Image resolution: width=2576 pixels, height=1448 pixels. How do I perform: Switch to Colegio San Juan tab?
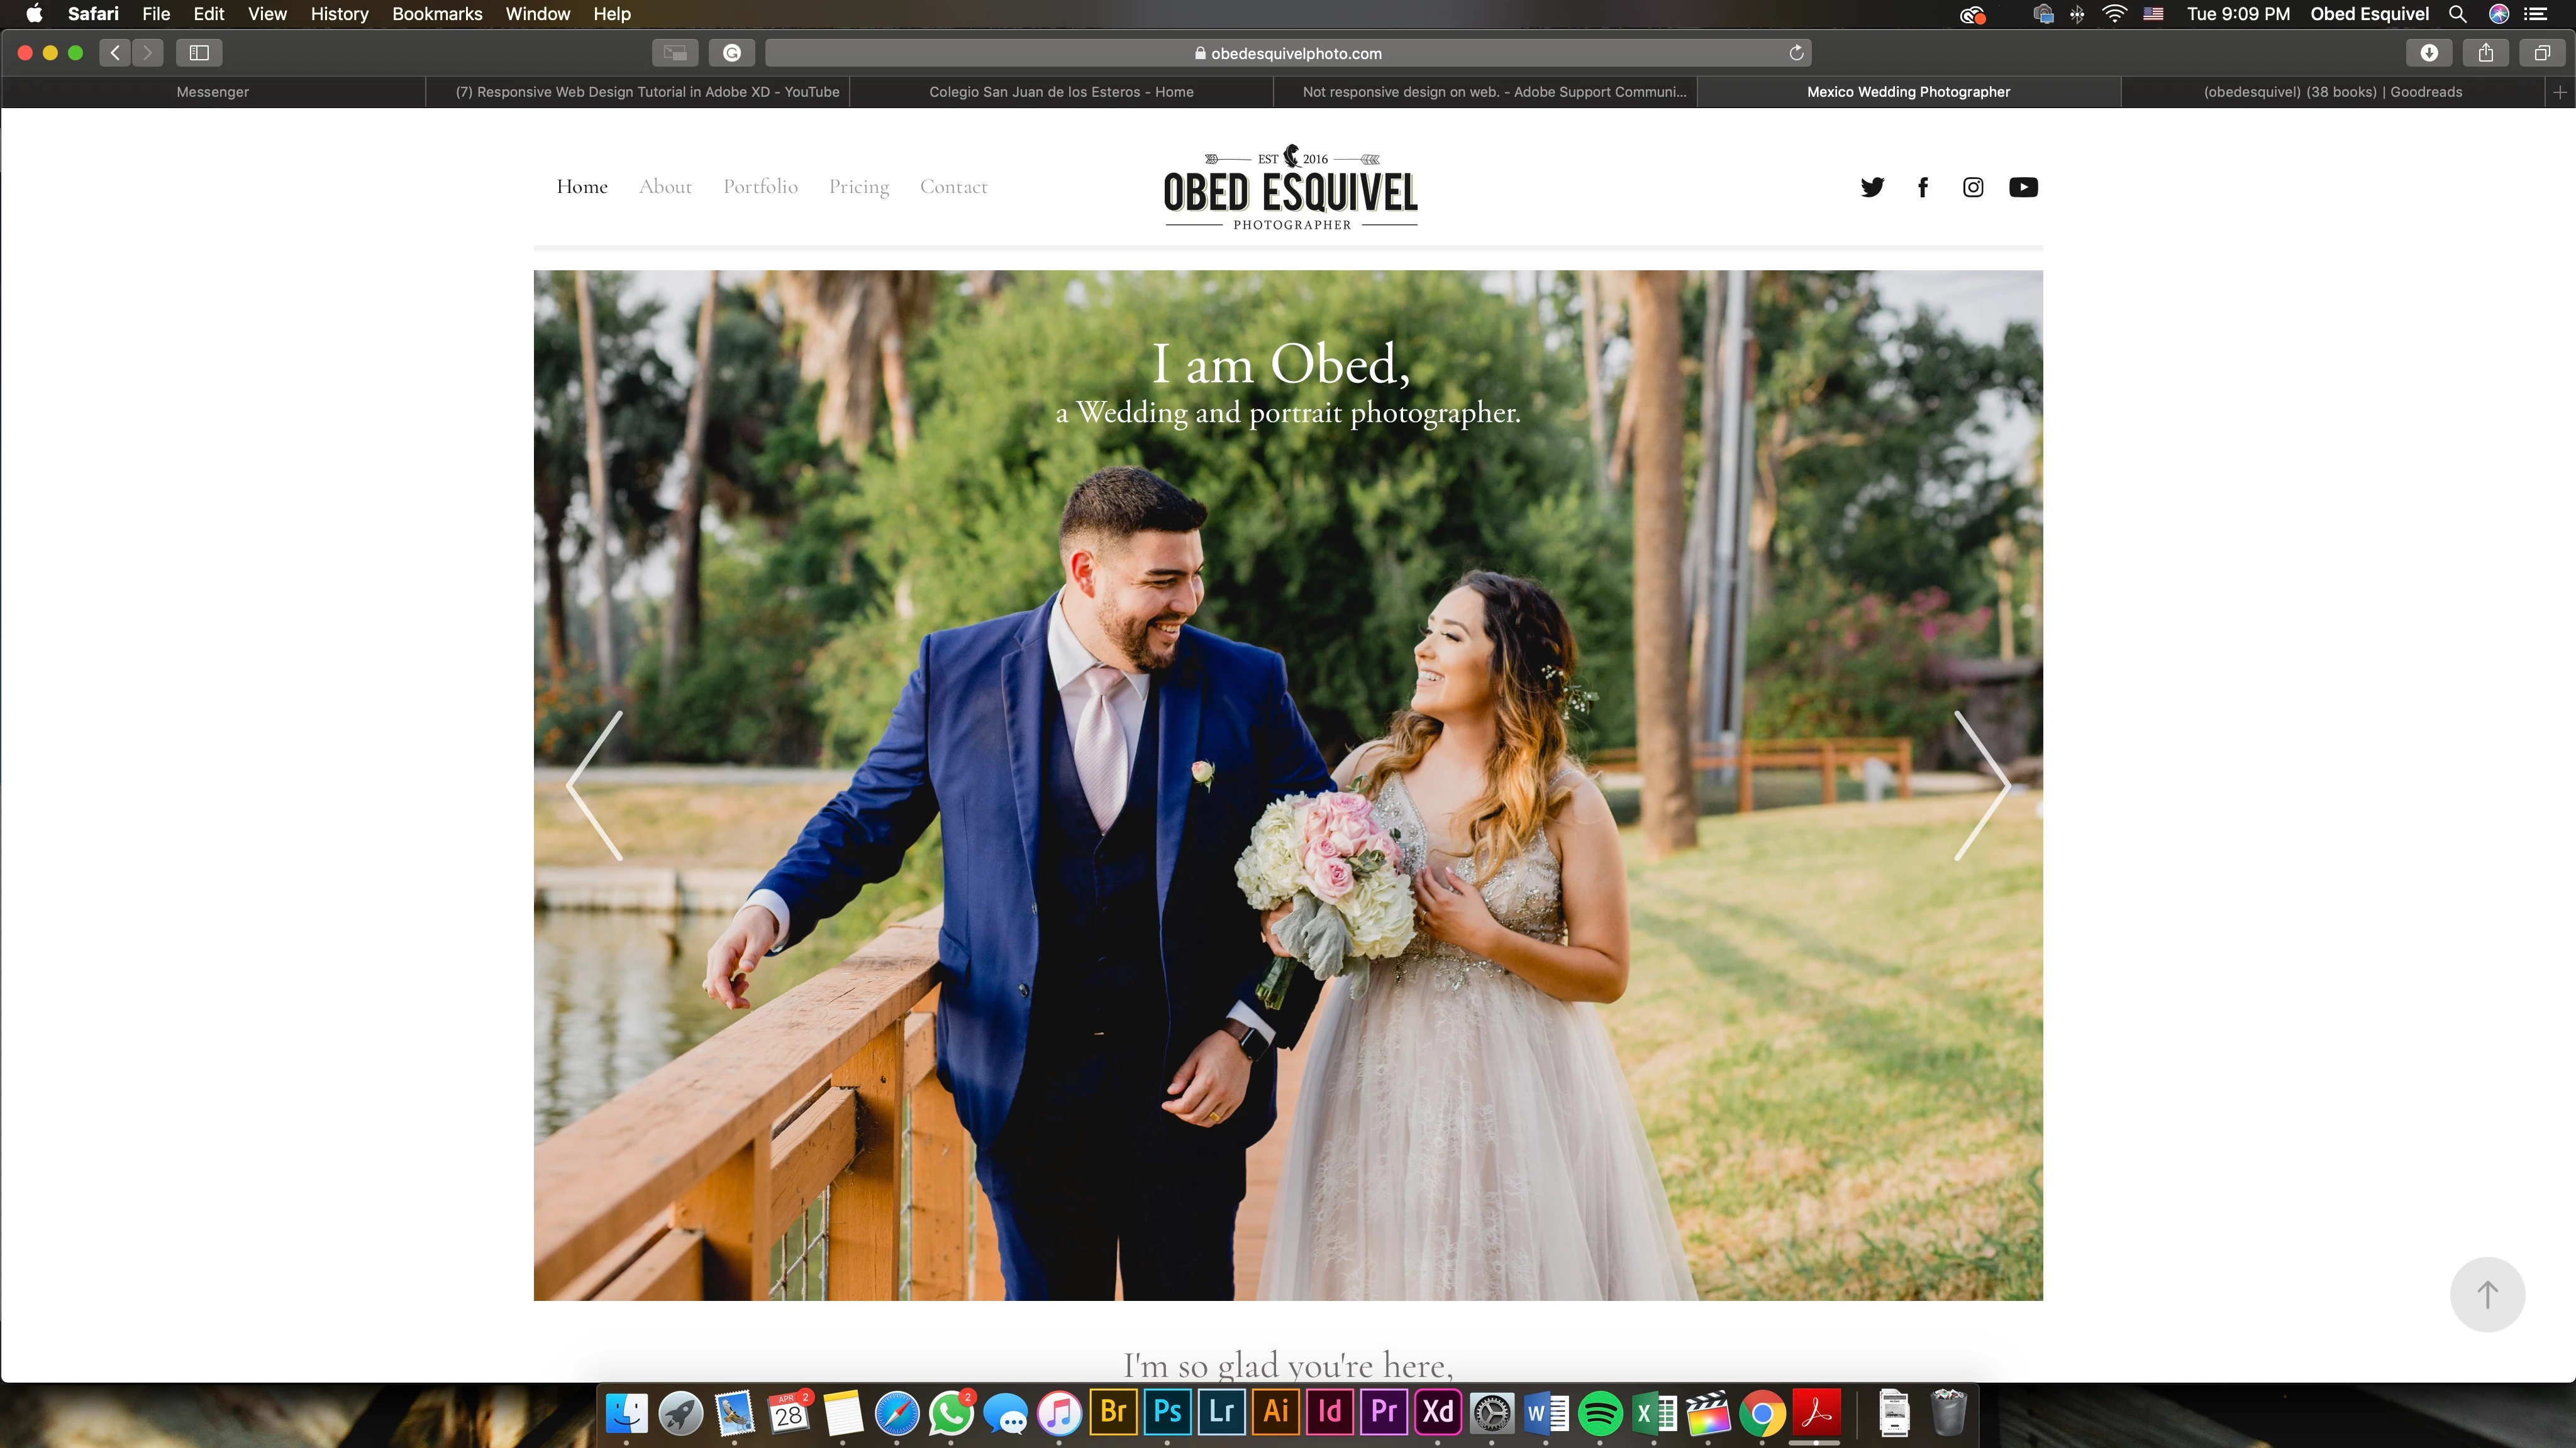[x=1061, y=92]
